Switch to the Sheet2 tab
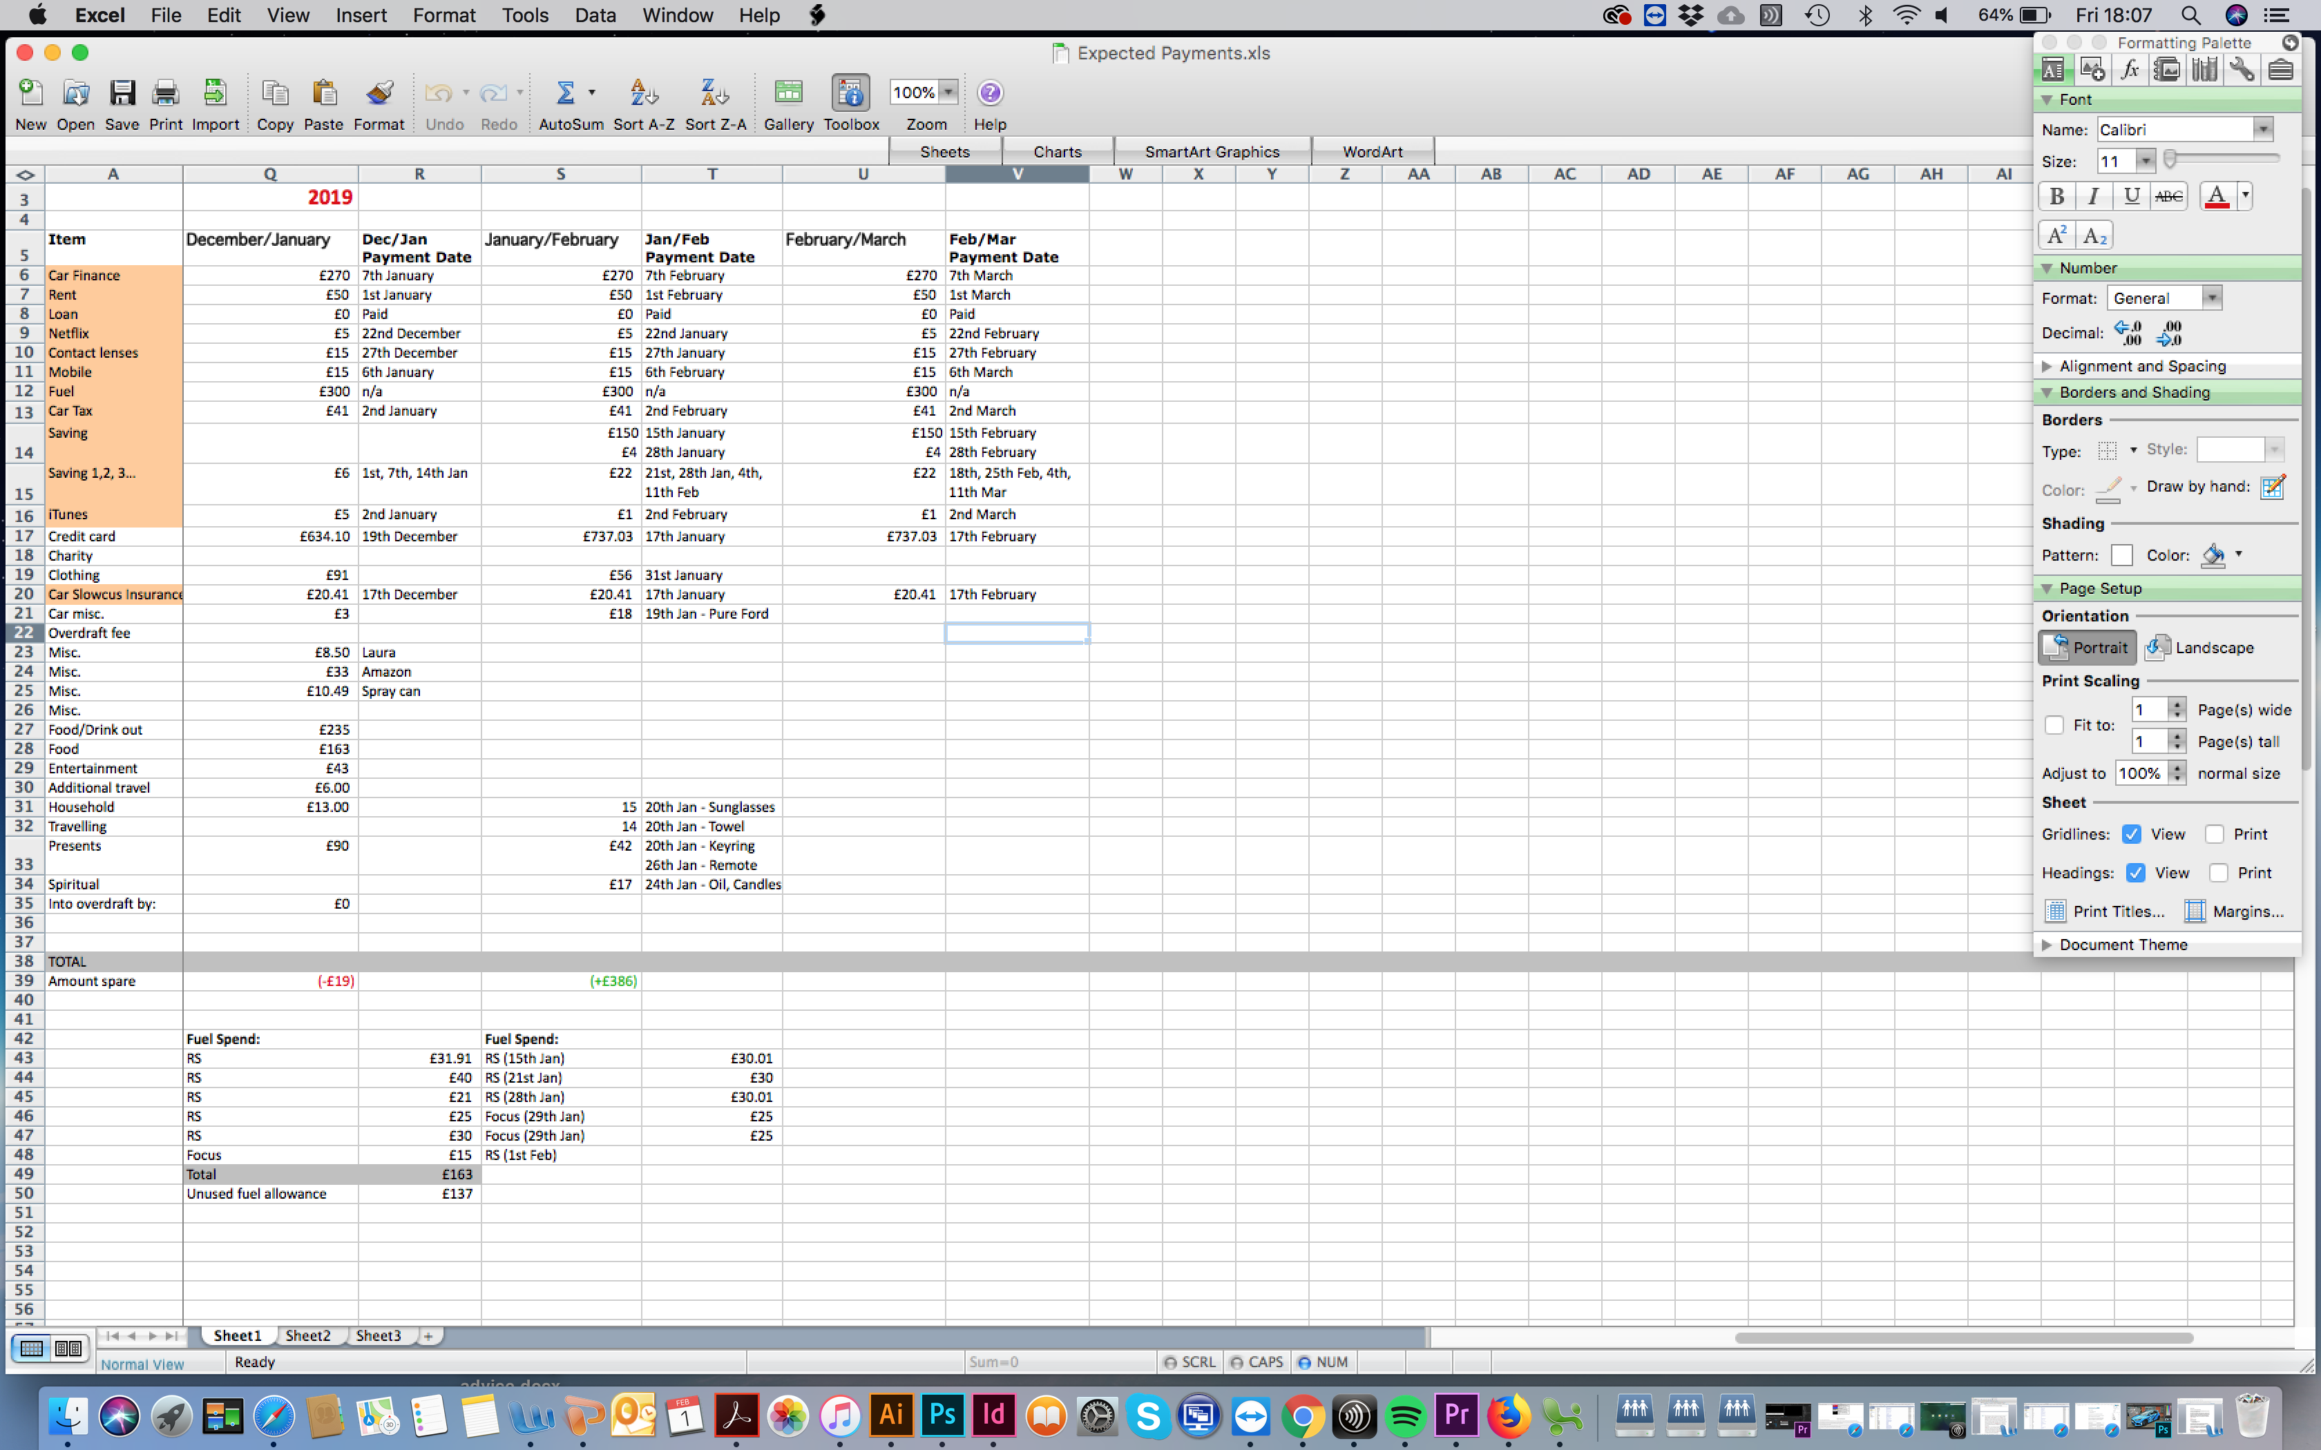Viewport: 2321px width, 1450px height. pos(308,1336)
